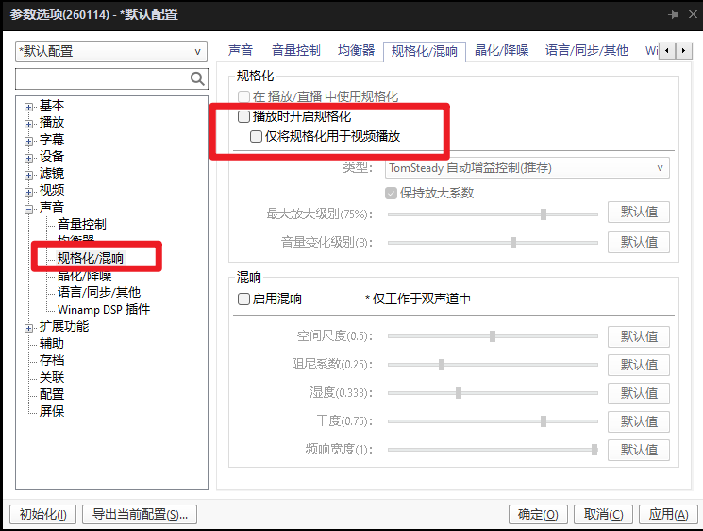Reset 音量变化级别 with 默认值 button
703x531 pixels.
639,243
